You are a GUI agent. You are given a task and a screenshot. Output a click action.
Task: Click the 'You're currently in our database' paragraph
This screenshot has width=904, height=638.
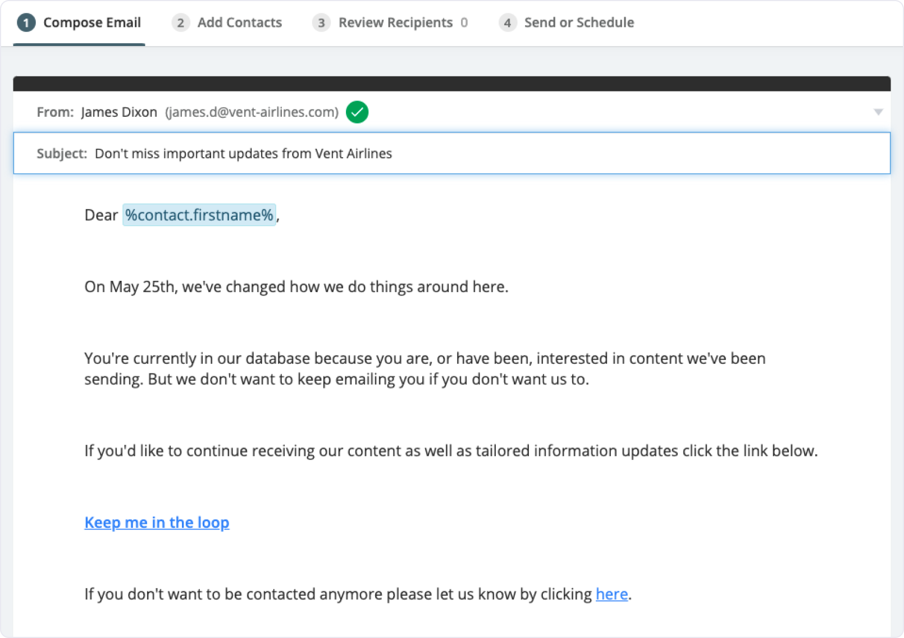click(x=425, y=369)
